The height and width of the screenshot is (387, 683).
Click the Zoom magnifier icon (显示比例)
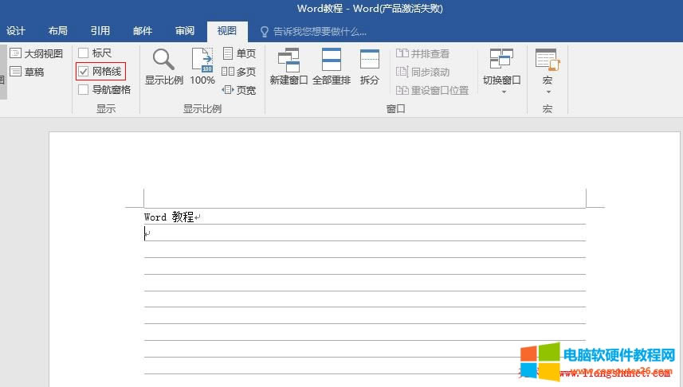pyautogui.click(x=164, y=61)
